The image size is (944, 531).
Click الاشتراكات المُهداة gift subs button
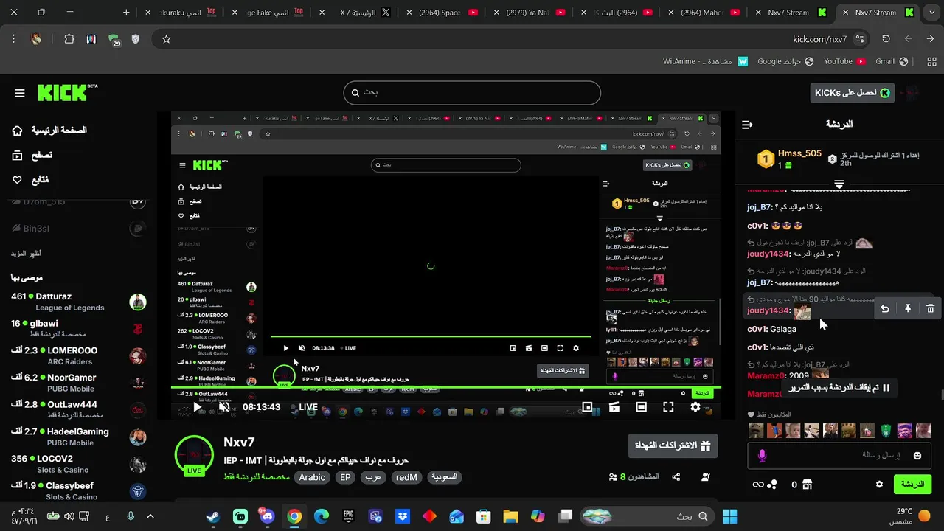click(x=673, y=445)
